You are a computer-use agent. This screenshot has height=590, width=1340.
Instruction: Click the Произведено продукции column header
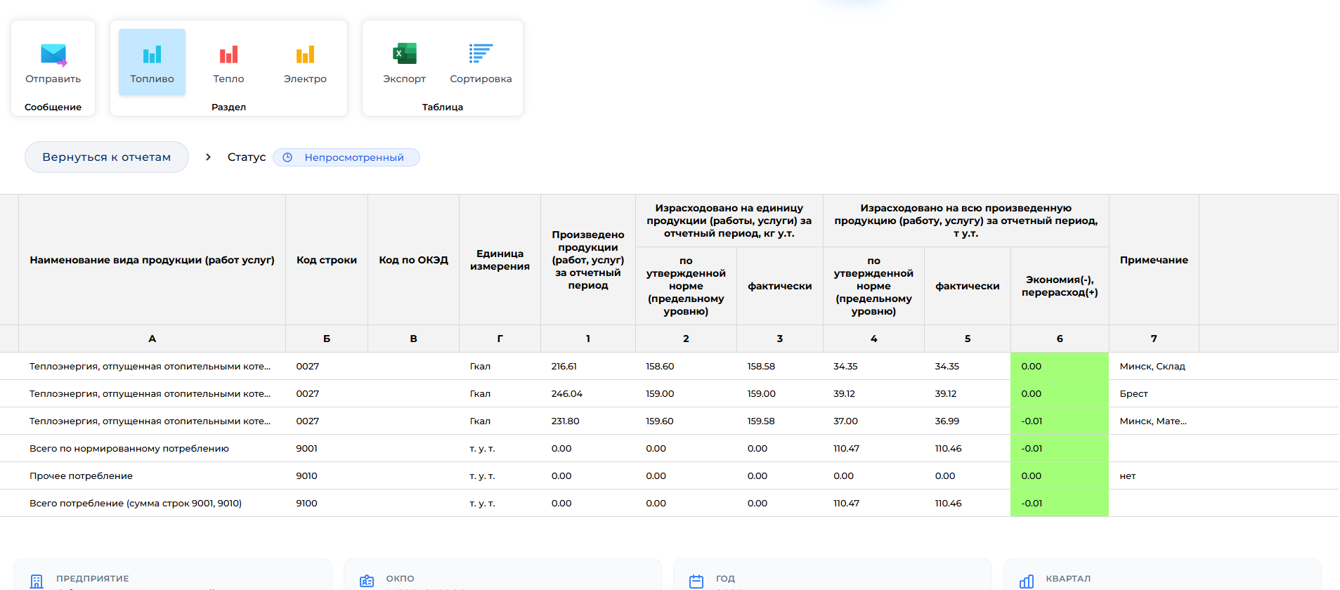tap(588, 260)
